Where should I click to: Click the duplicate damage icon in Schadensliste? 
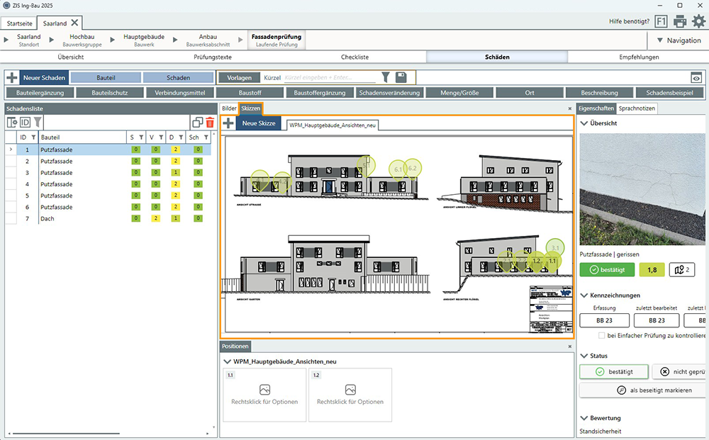click(x=198, y=123)
